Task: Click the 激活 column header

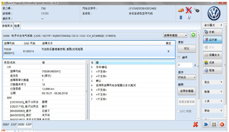Action: click(168, 43)
